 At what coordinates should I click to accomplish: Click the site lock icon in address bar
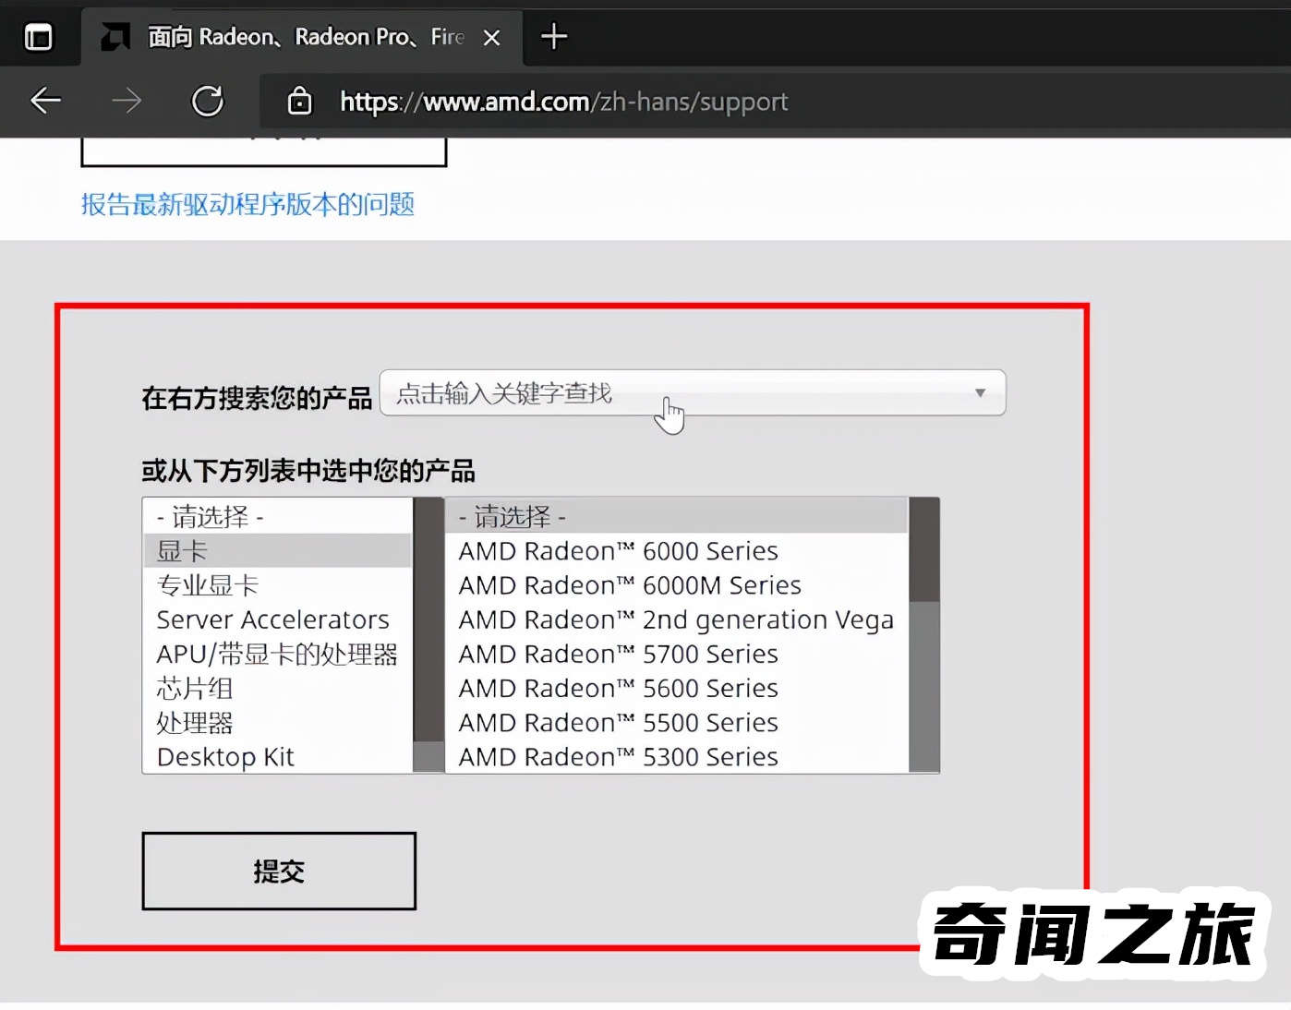click(299, 101)
